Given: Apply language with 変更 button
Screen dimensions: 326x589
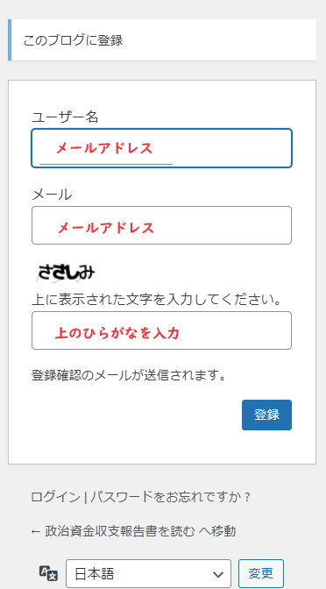Looking at the screenshot, I should [x=261, y=573].
